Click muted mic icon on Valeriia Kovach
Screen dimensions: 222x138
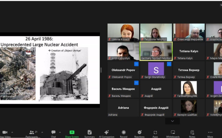pyautogui.click(x=109, y=39)
